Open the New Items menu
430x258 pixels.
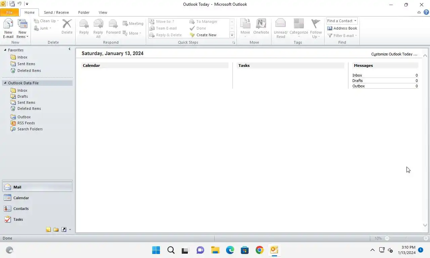coord(23,29)
